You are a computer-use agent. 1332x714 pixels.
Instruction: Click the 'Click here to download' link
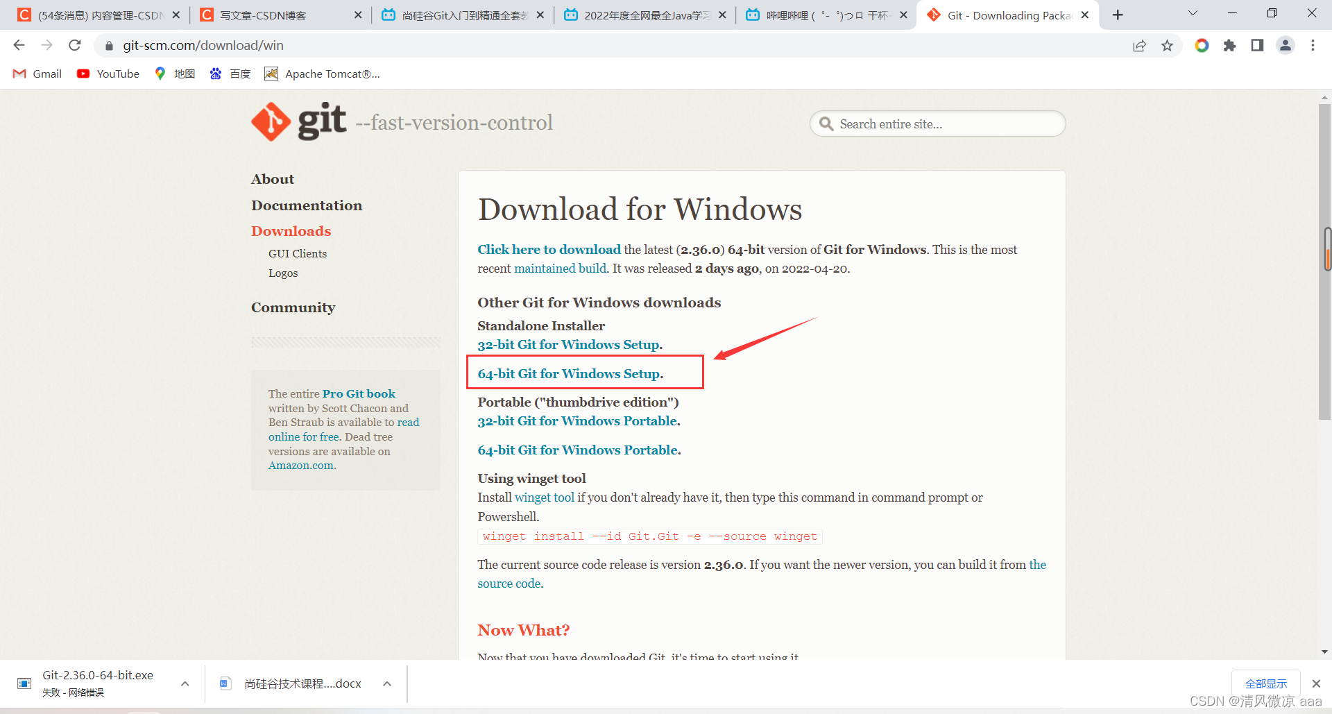(x=549, y=250)
